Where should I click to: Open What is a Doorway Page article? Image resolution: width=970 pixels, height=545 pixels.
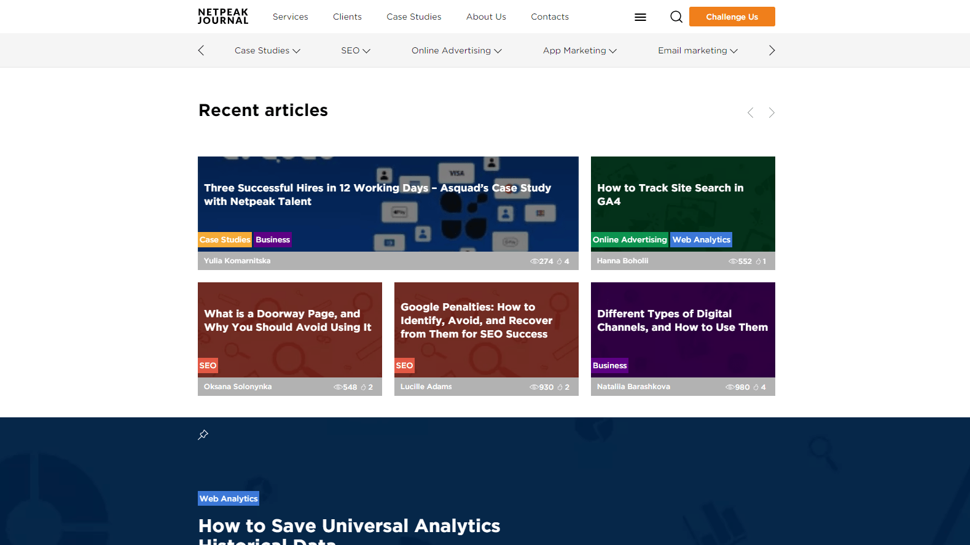pos(287,320)
